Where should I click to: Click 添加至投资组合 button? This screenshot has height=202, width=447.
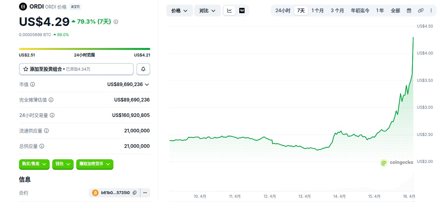tap(76, 69)
